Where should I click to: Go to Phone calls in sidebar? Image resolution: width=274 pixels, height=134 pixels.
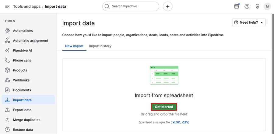coord(22,60)
